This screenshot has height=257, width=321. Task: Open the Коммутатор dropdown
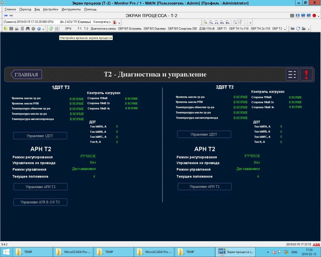pos(110,22)
